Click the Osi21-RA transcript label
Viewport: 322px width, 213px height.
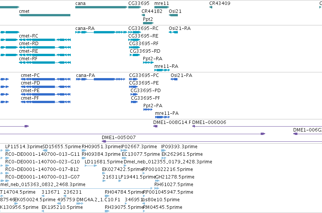pyautogui.click(x=180, y=28)
